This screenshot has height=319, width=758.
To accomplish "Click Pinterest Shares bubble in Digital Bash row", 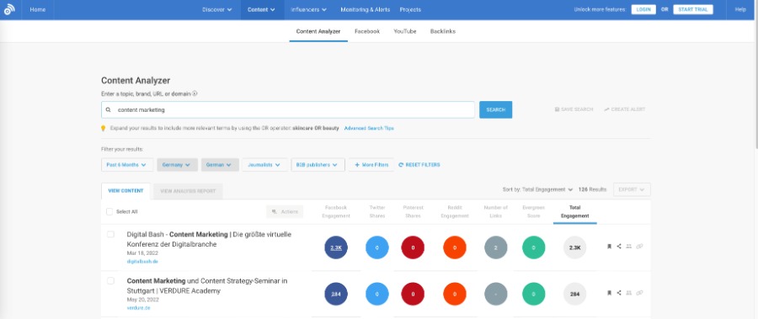I will (x=413, y=247).
